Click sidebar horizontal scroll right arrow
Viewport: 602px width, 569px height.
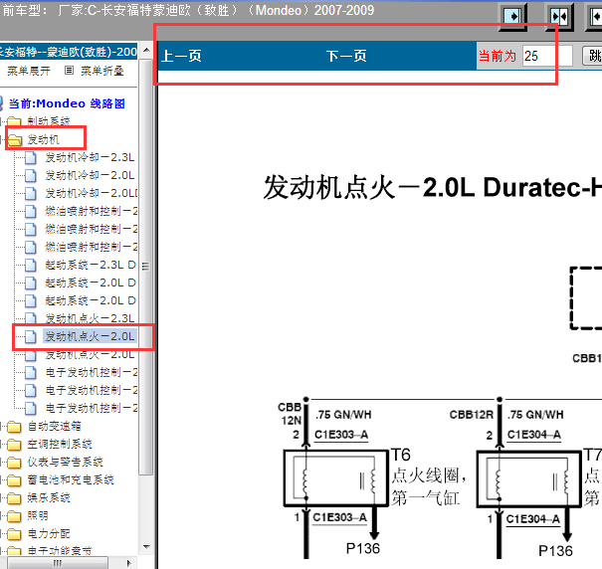point(129,563)
